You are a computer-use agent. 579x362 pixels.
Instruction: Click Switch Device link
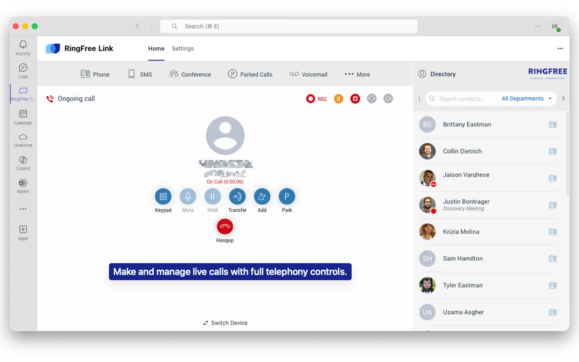click(x=225, y=323)
